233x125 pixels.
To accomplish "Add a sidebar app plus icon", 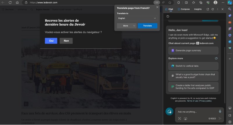I will (x=230, y=59).
